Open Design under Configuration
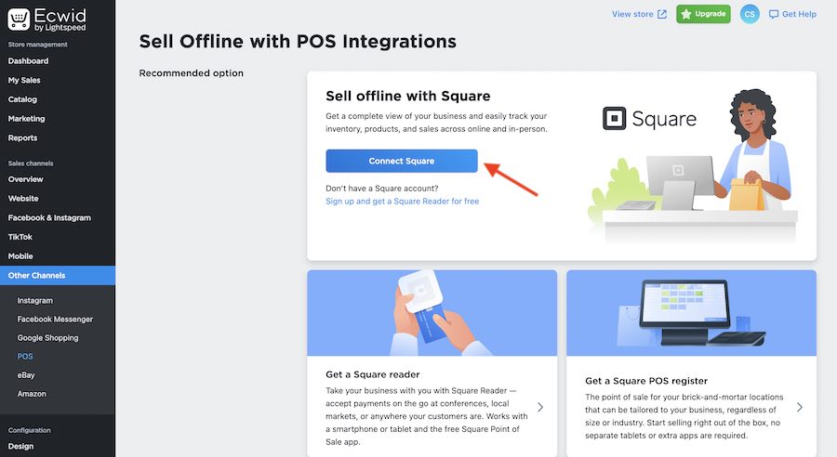Image resolution: width=837 pixels, height=457 pixels. (20, 447)
